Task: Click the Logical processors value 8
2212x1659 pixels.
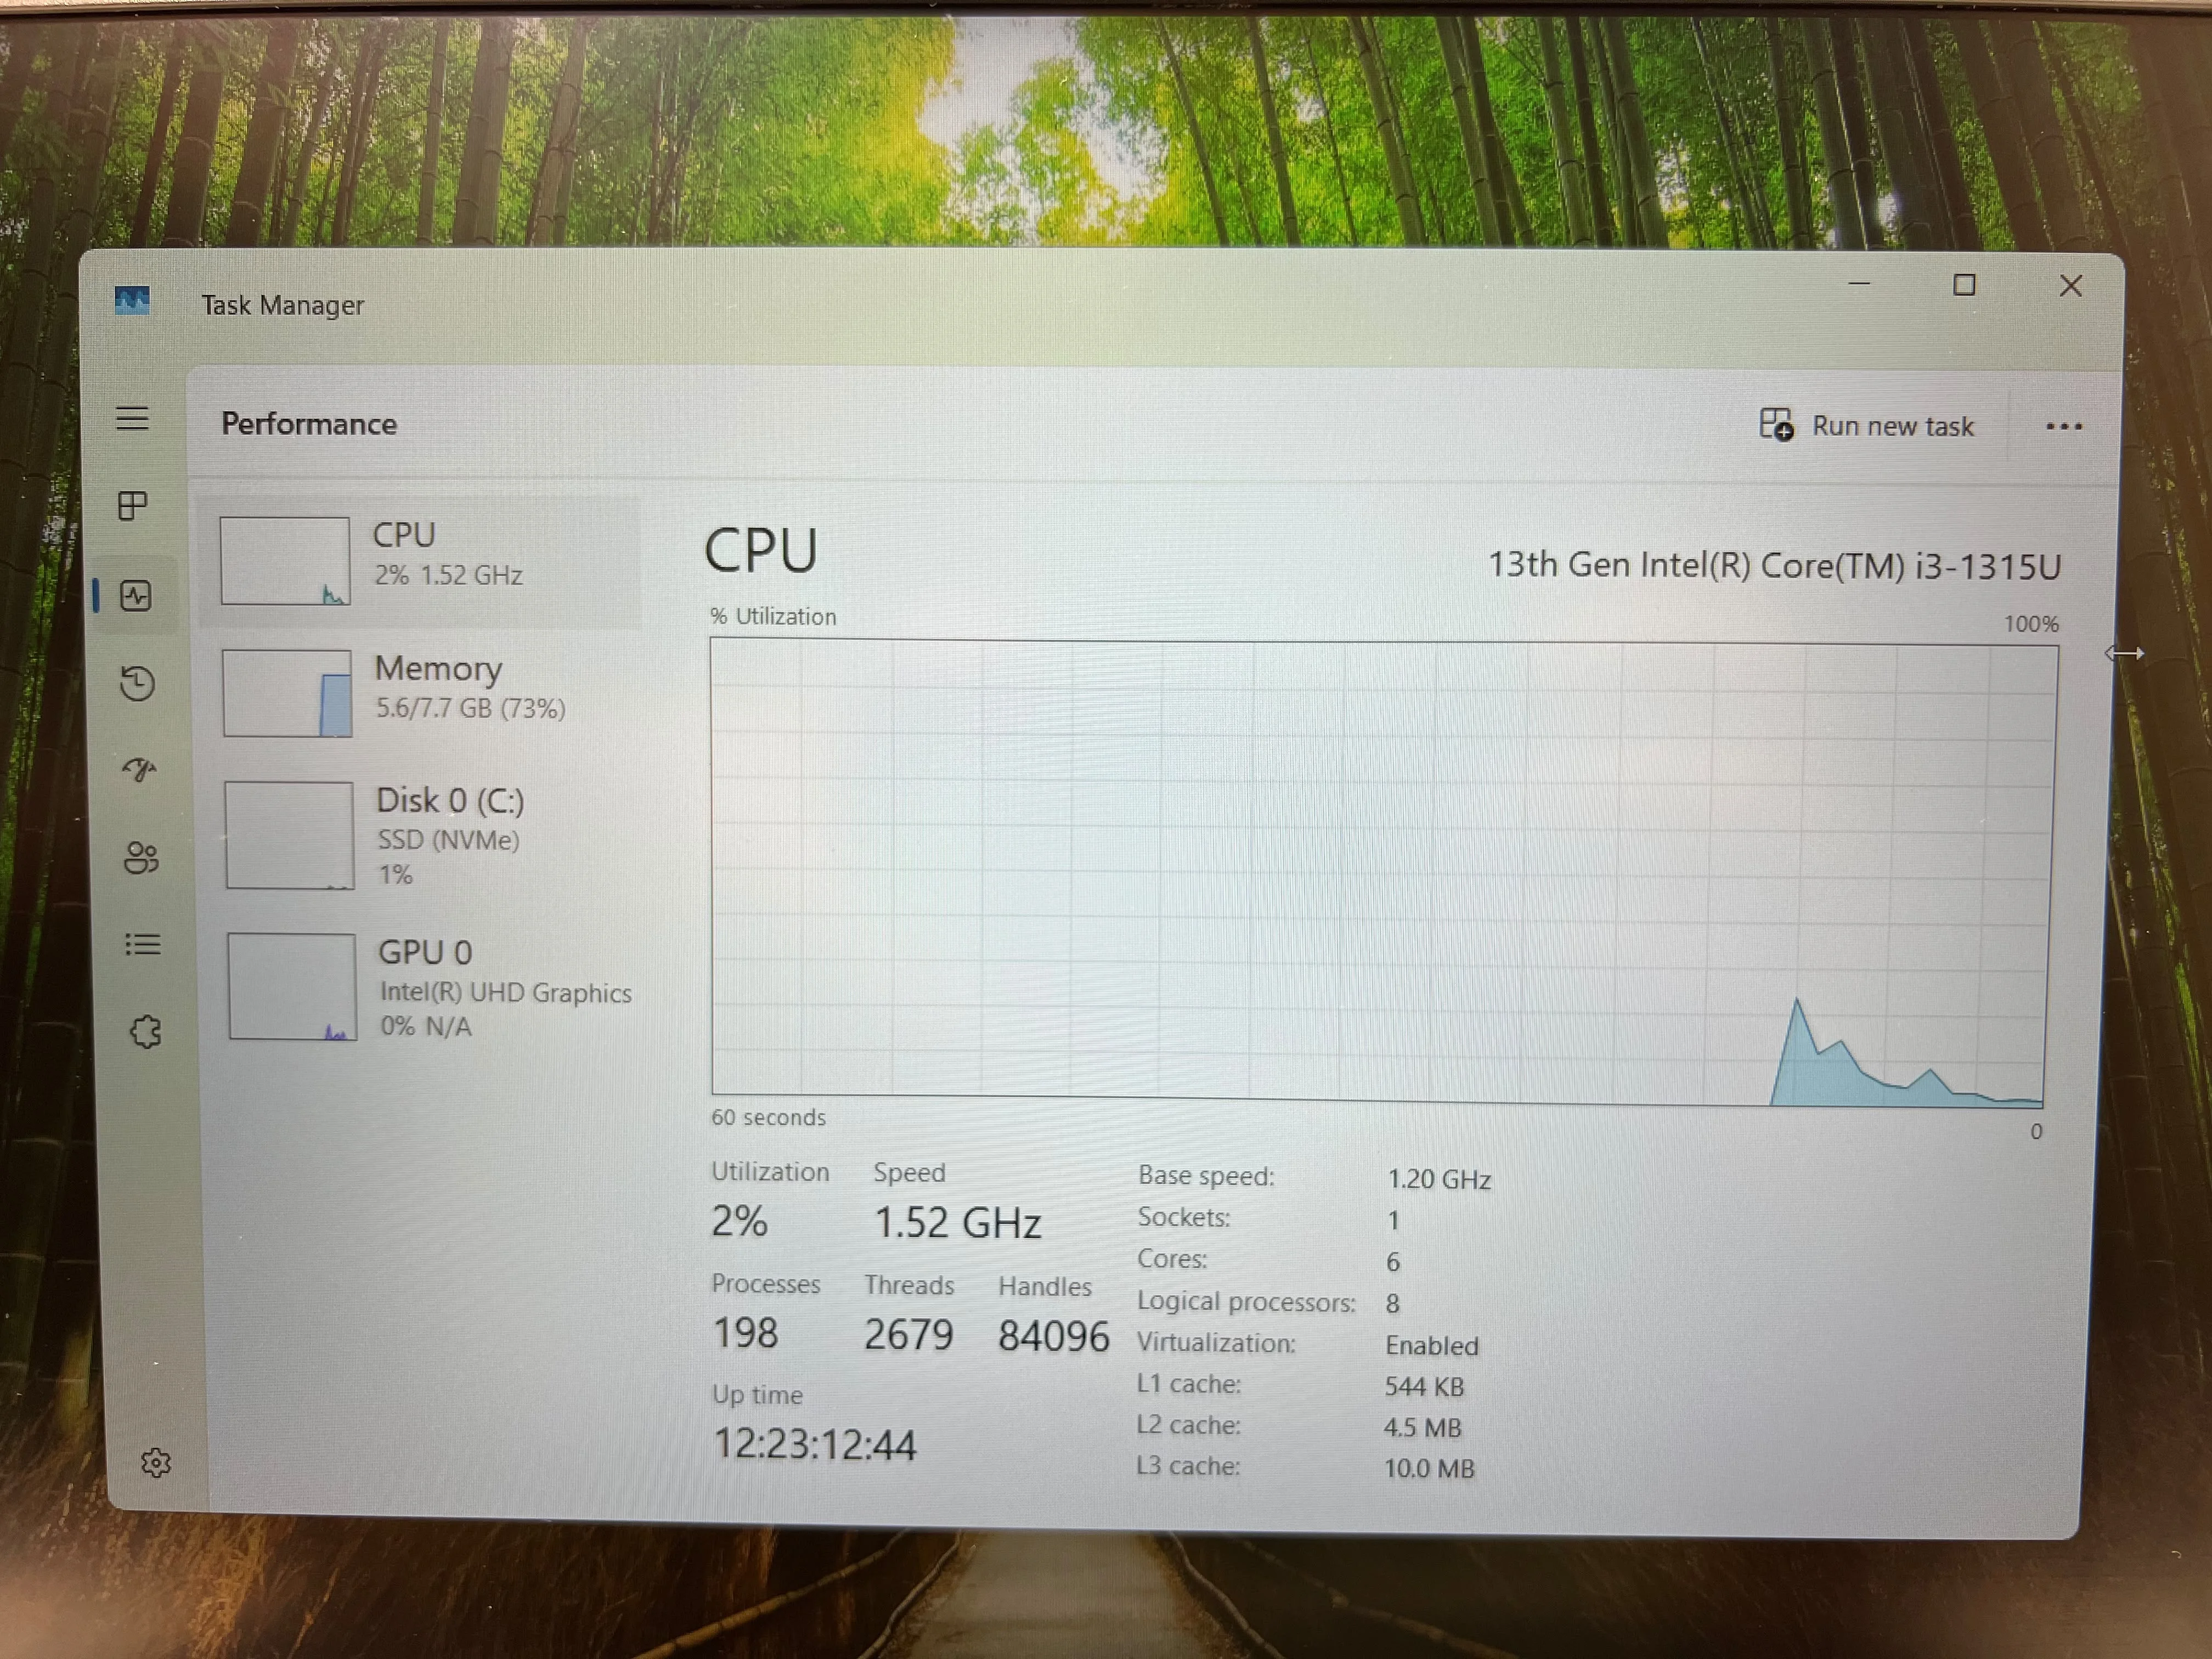Action: coord(1392,1304)
